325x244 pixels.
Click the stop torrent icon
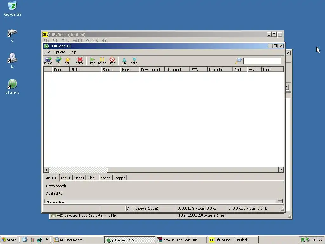pos(112,61)
